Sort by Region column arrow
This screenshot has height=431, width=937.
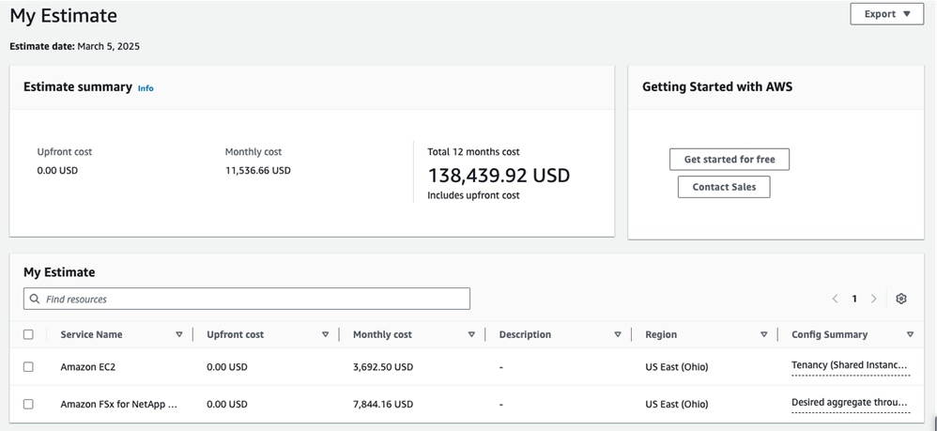pos(764,334)
